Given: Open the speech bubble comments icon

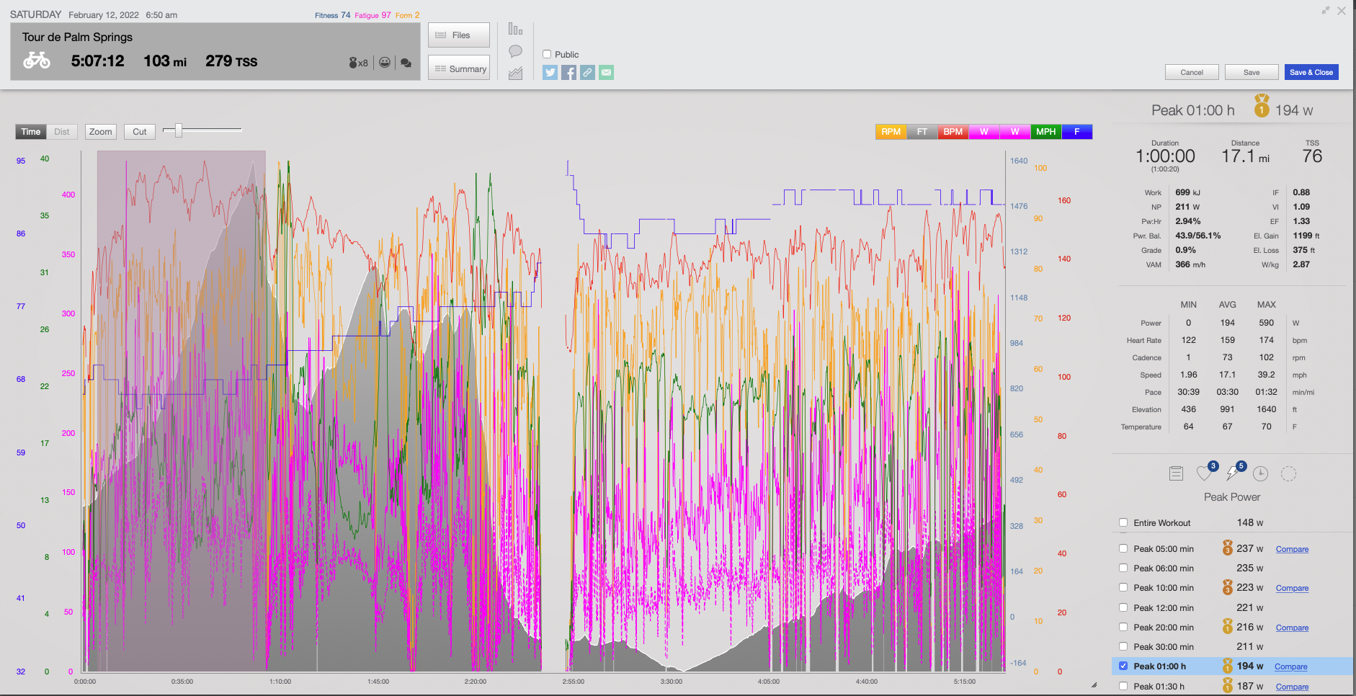Looking at the screenshot, I should pos(515,51).
